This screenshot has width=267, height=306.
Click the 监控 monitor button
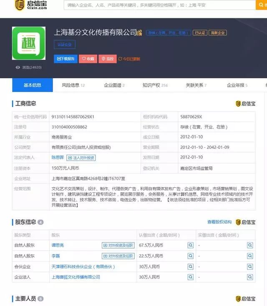point(108,59)
